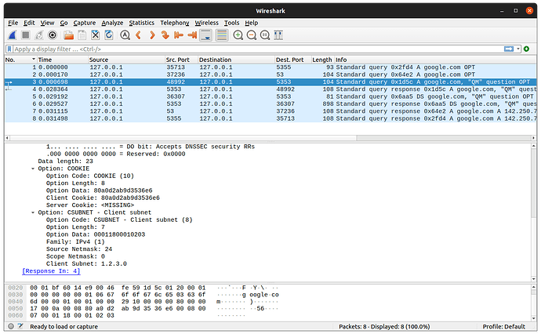Reset text to normal size
This screenshot has height=334, width=541.
click(x=265, y=35)
